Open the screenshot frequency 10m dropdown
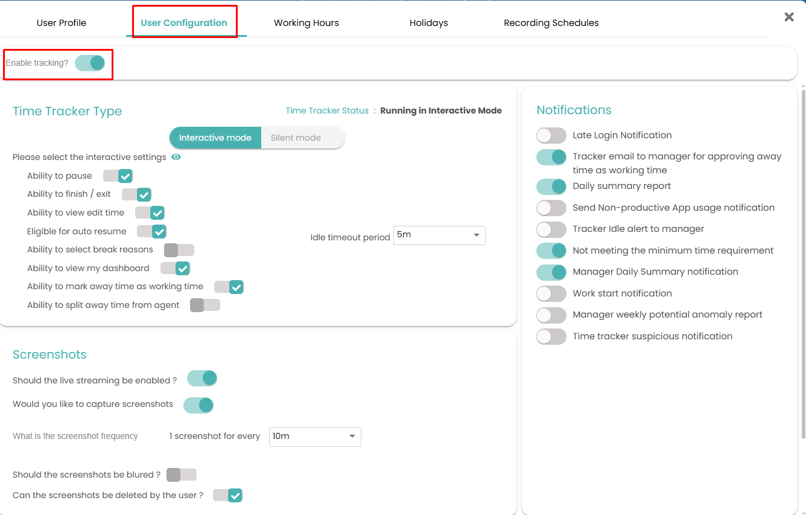This screenshot has width=806, height=515. 315,437
